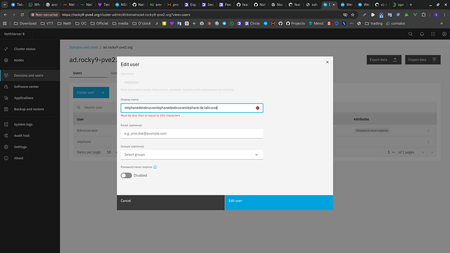The image size is (450, 253).
Task: Open the Projects bookmark
Action: (295, 23)
